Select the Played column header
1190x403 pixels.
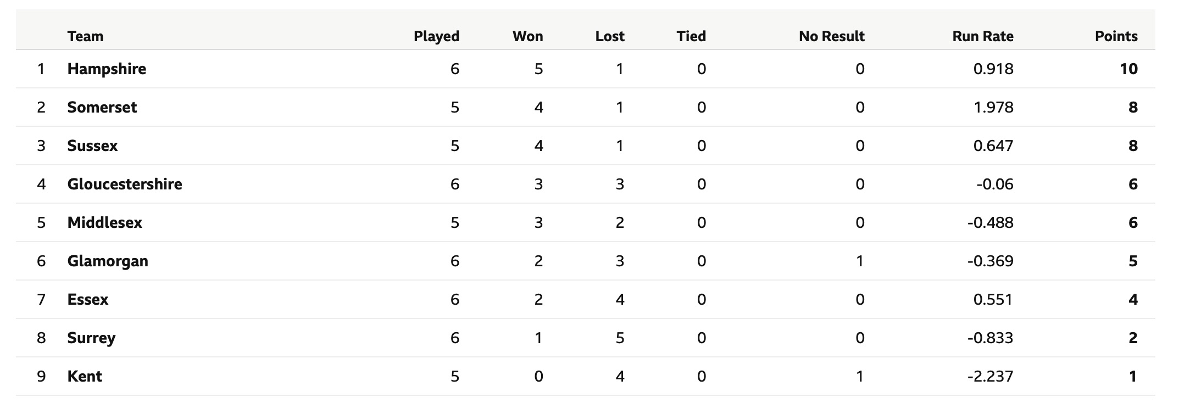click(436, 37)
